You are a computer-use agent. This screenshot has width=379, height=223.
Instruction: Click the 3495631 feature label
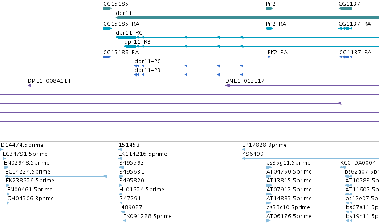pos(132,172)
